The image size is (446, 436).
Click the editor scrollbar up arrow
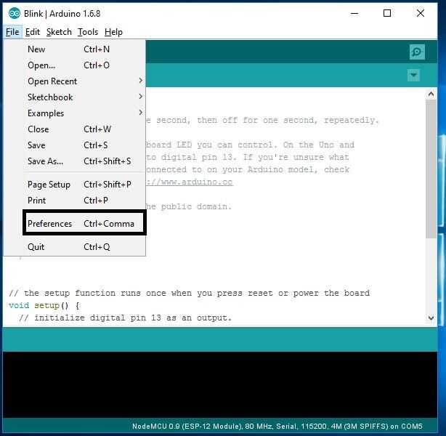(431, 94)
